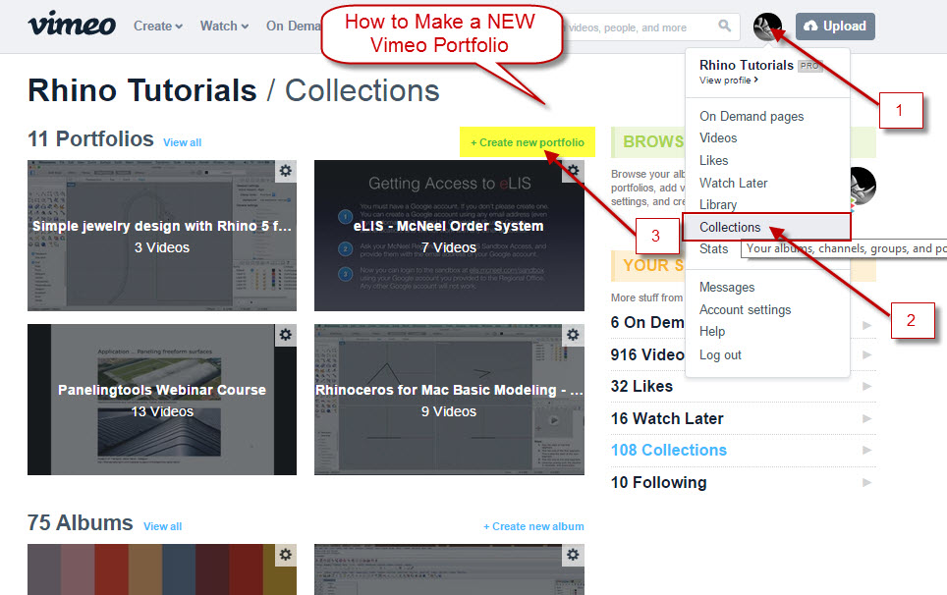Open the Watch dropdown menu
947x595 pixels.
click(225, 26)
